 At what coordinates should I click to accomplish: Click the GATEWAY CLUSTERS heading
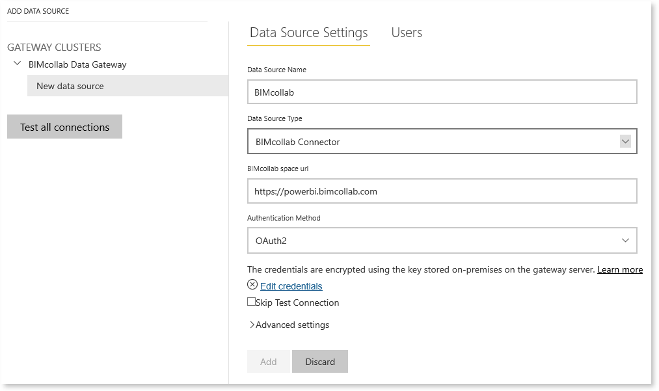54,47
